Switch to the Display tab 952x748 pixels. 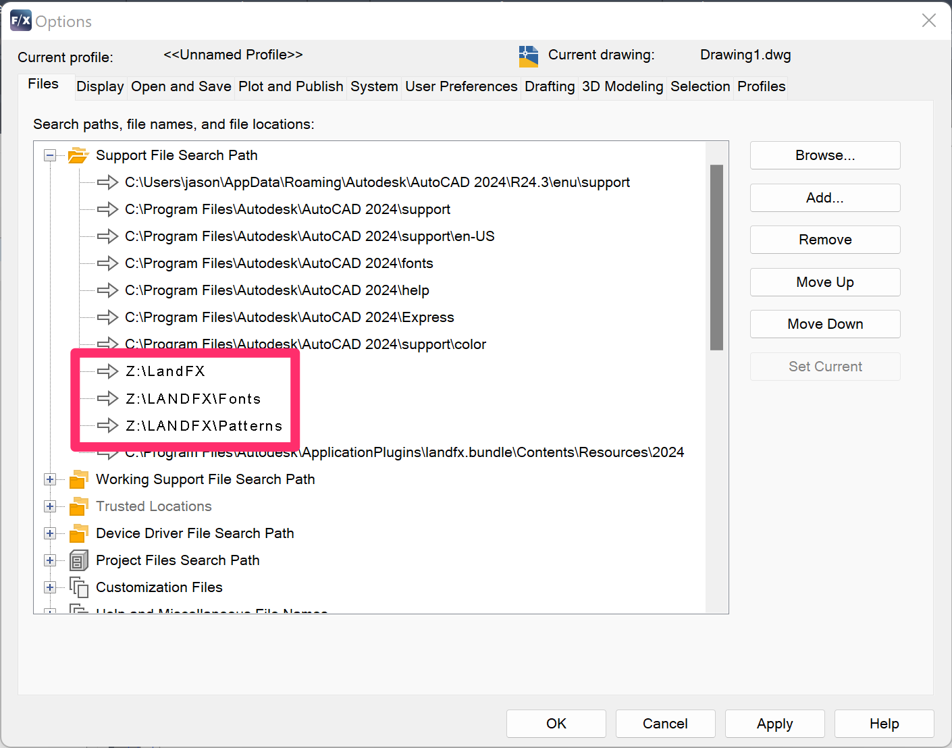[100, 87]
